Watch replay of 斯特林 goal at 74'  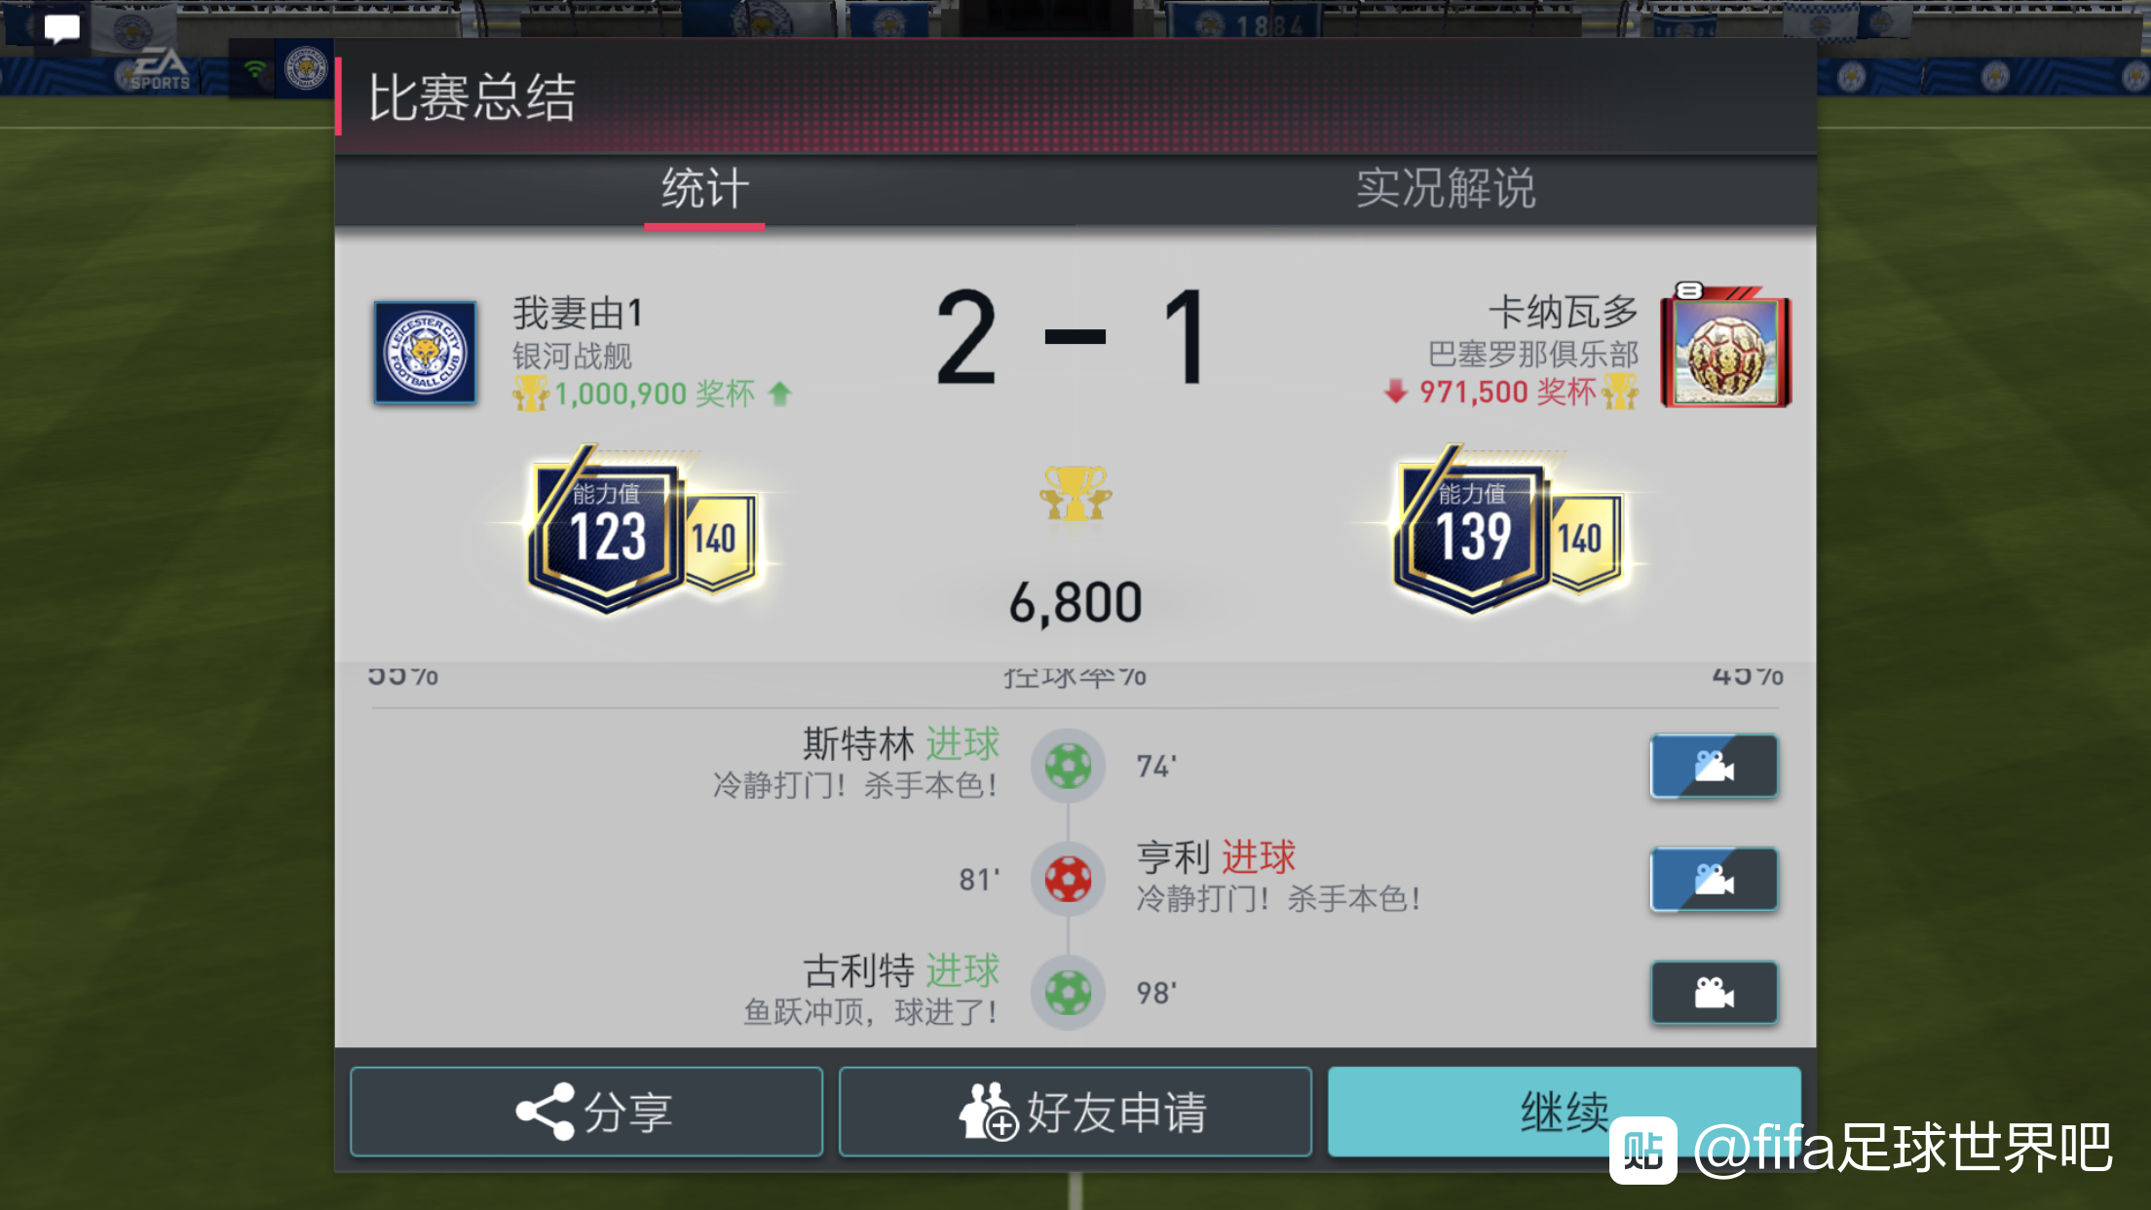pyautogui.click(x=1714, y=767)
